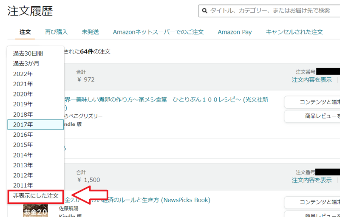Click the ¥ 1,500 total amount
This screenshot has width=340, height=217.
[x=88, y=180]
